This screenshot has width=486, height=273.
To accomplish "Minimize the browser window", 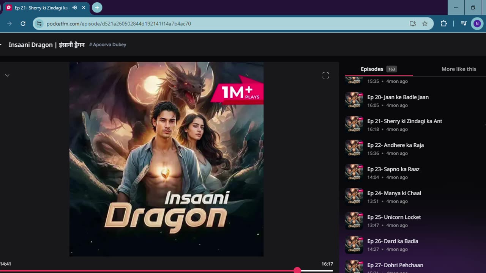I will pos(456,8).
